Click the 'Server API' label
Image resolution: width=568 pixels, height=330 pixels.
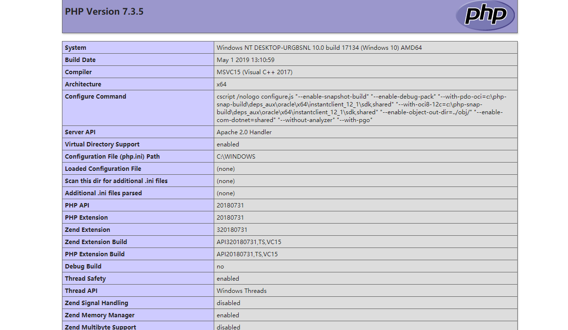[80, 132]
